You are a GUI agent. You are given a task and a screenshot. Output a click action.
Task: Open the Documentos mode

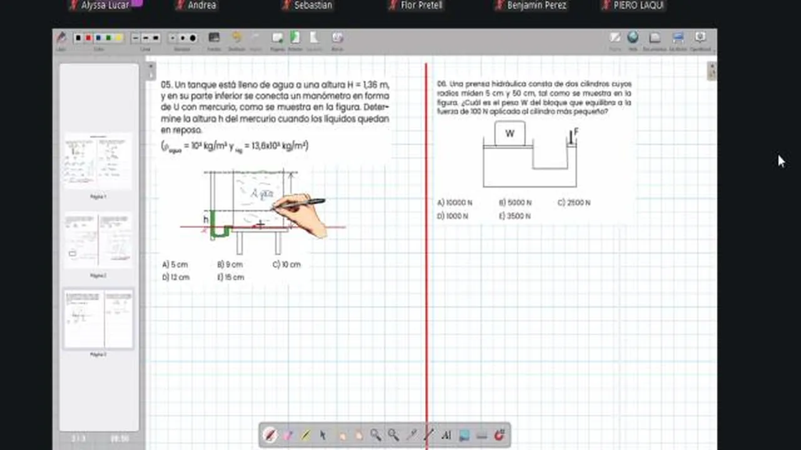click(x=655, y=40)
